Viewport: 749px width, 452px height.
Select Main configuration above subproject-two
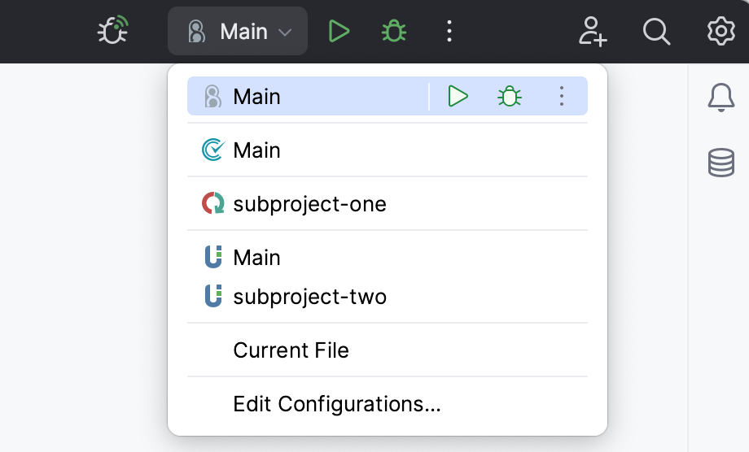(257, 258)
